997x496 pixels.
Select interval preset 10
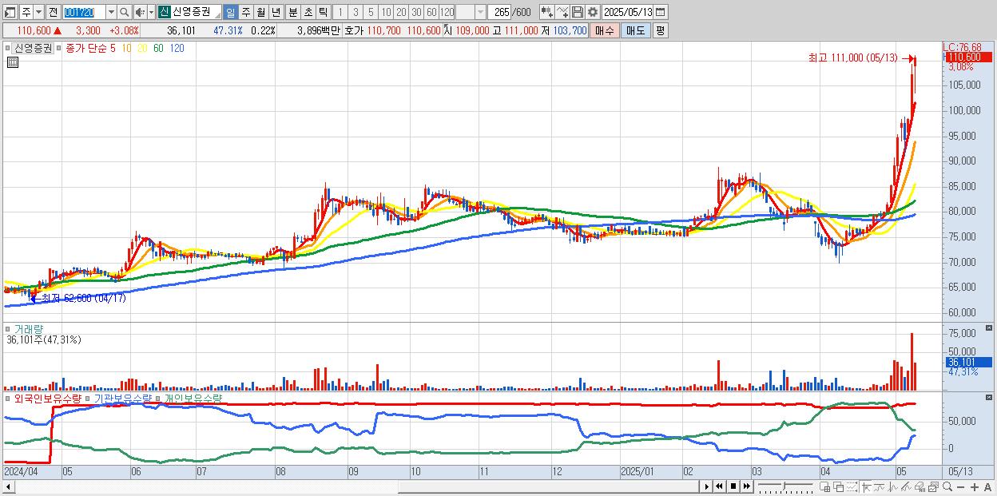[x=386, y=12]
